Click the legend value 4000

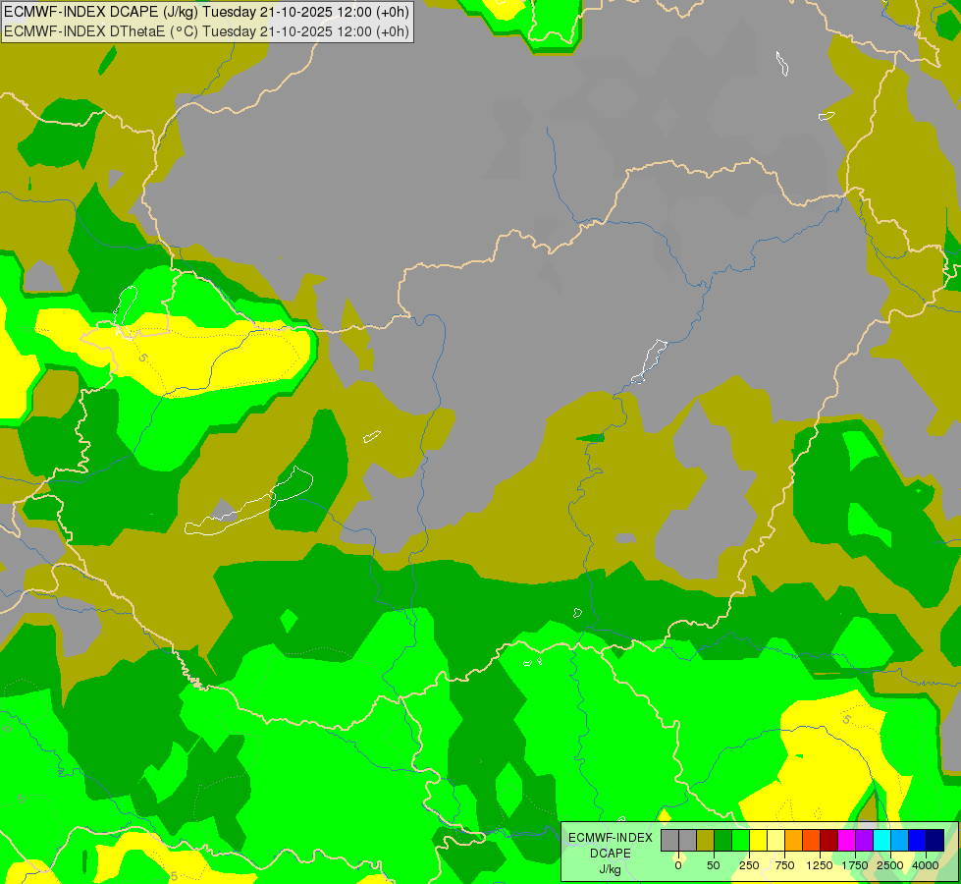926,865
